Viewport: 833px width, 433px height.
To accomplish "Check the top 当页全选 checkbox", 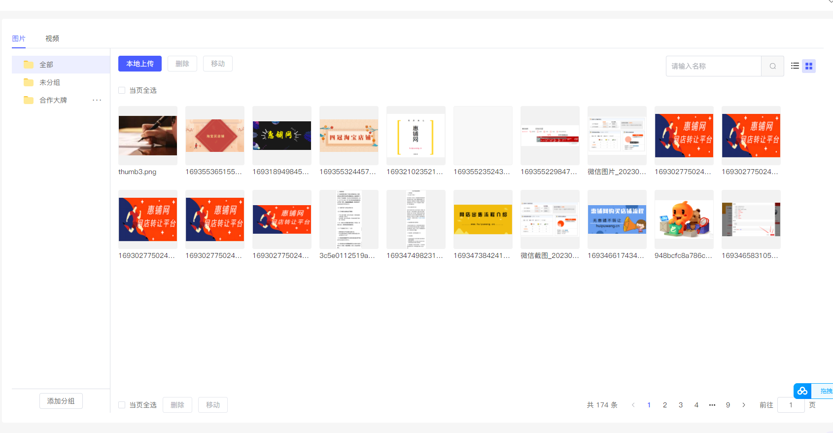I will pos(122,90).
